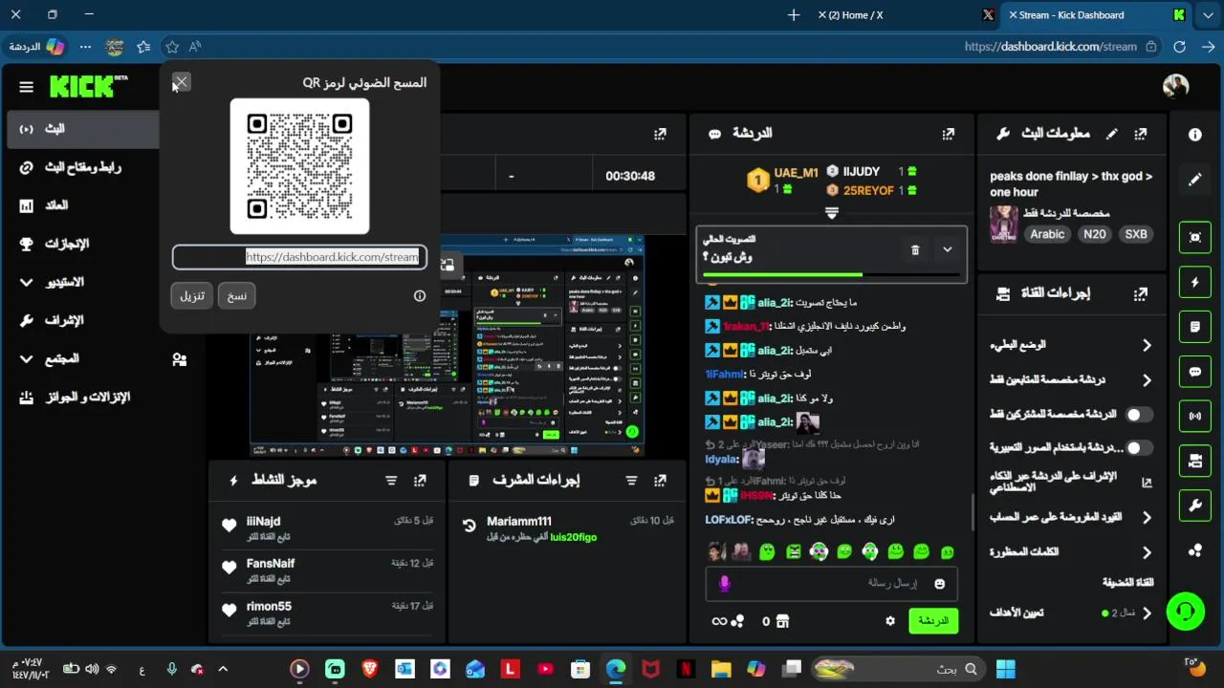
Task: Open the البث stream sidebar item
Action: click(82, 129)
